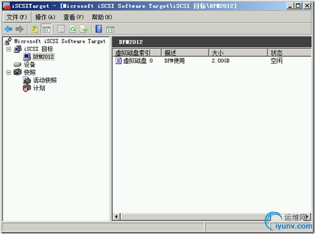Select 计划 label in tree

[x=39, y=88]
